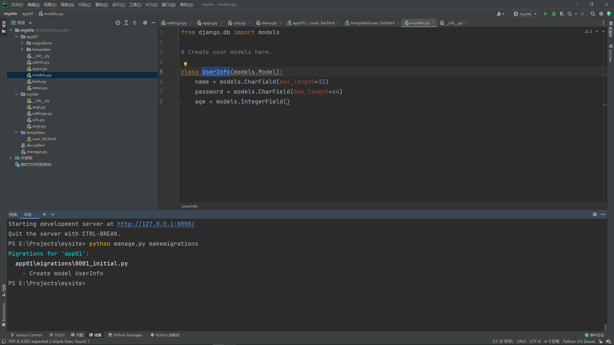Switch to the settings.py tab
Image resolution: width=614 pixels, height=345 pixels.
click(x=177, y=23)
